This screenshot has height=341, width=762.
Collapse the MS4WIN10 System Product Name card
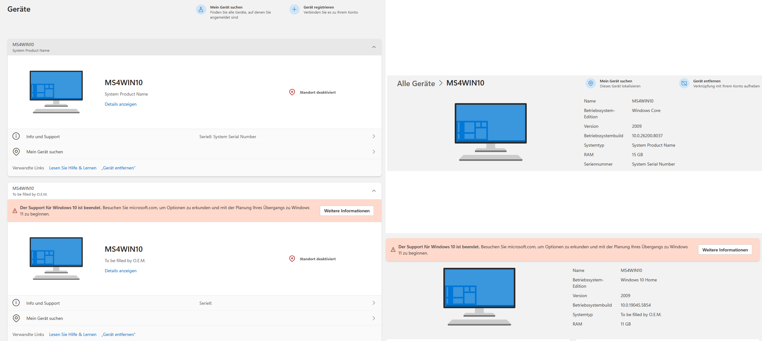374,47
